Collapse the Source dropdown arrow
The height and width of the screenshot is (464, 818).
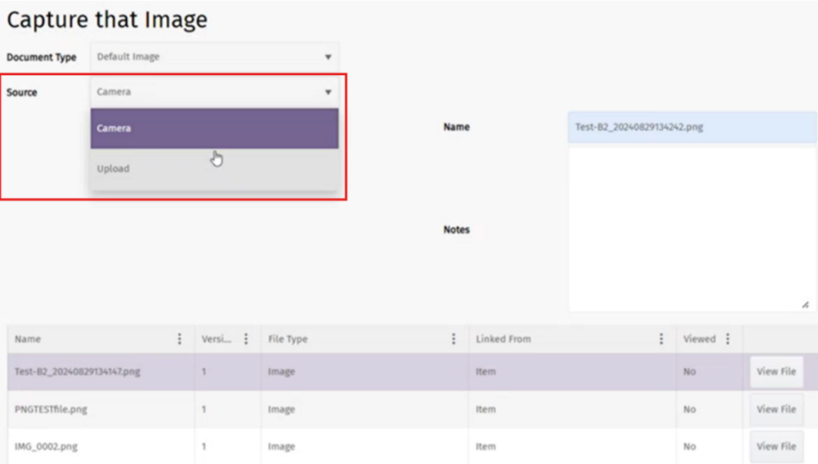coord(328,92)
